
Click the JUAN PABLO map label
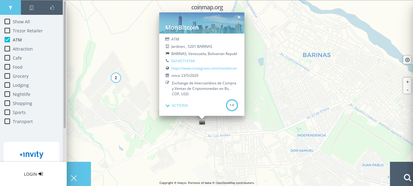coord(373,165)
